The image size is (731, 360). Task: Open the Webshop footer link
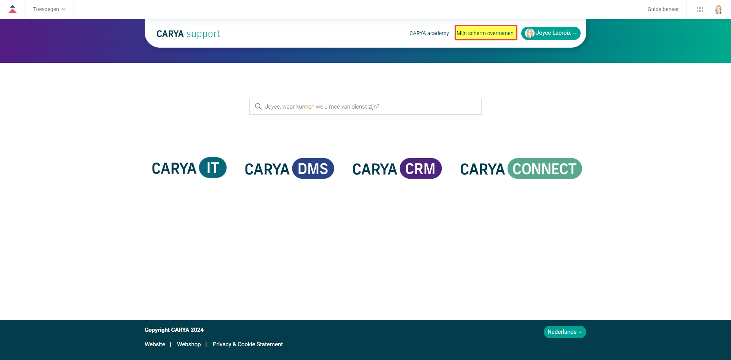coord(189,344)
